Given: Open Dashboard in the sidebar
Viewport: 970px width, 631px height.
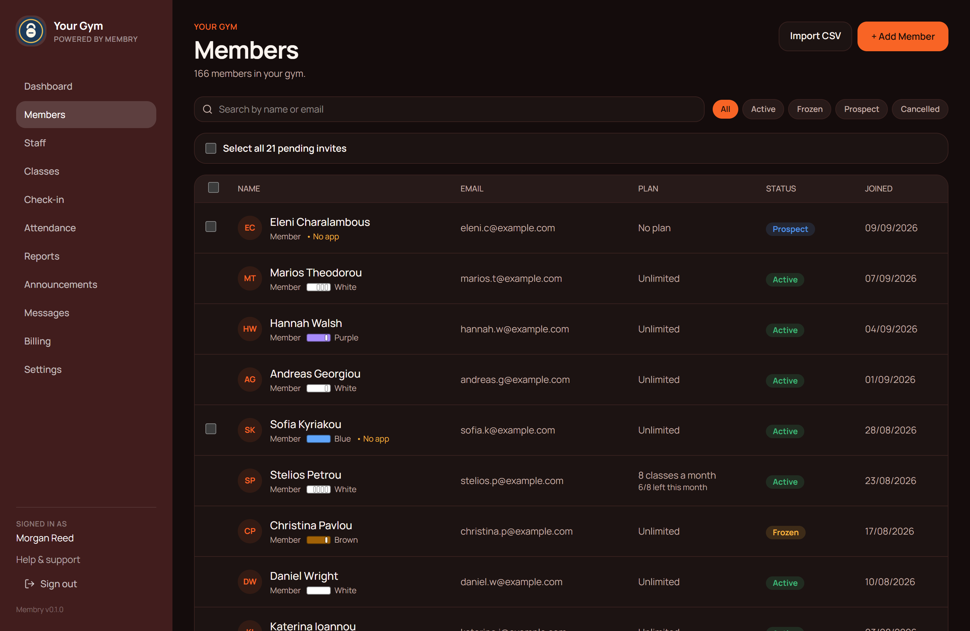Looking at the screenshot, I should click(86, 87).
